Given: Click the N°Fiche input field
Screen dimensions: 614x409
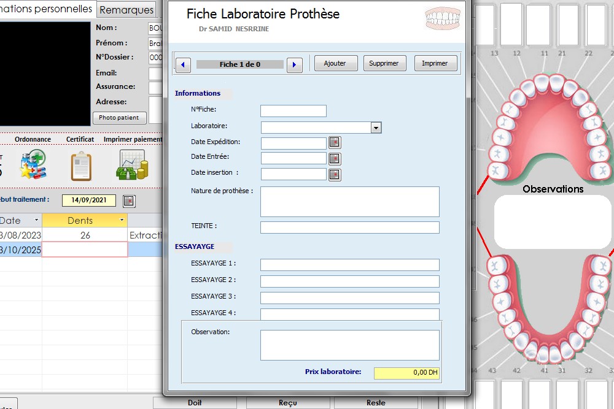Looking at the screenshot, I should tap(293, 111).
